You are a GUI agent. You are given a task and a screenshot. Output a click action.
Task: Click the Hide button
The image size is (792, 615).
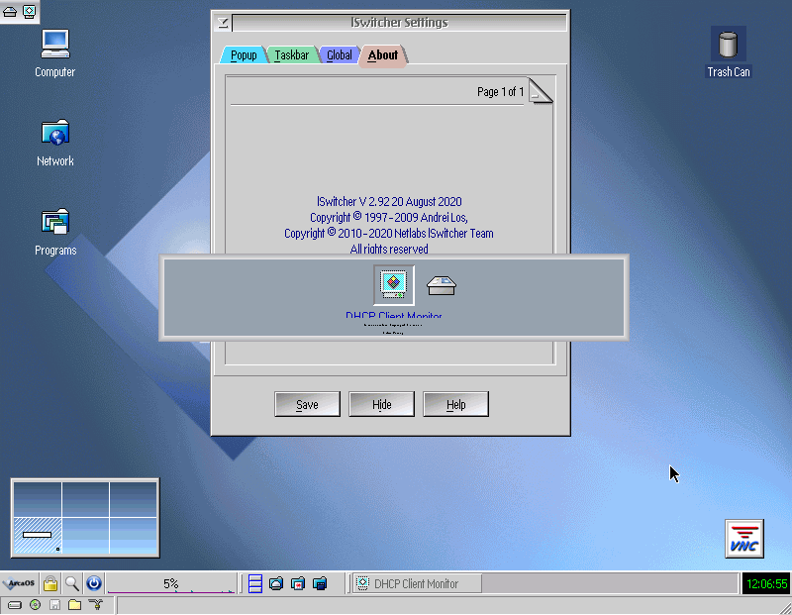tap(381, 404)
